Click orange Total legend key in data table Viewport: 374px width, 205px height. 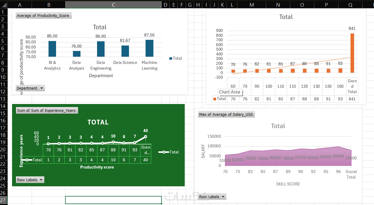(x=215, y=99)
